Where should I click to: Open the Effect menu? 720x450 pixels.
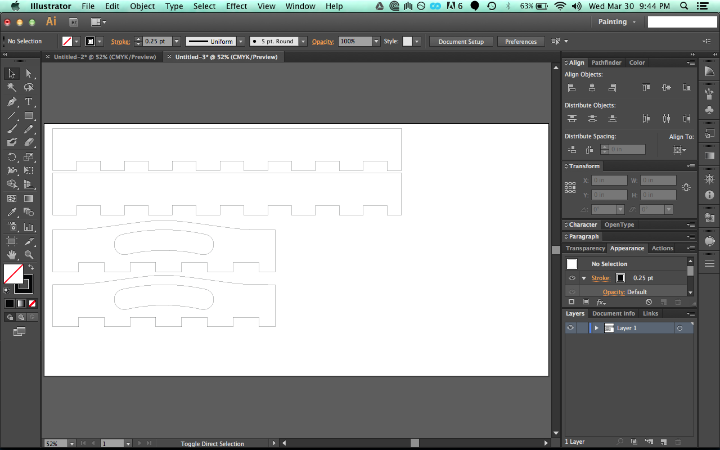pos(236,6)
